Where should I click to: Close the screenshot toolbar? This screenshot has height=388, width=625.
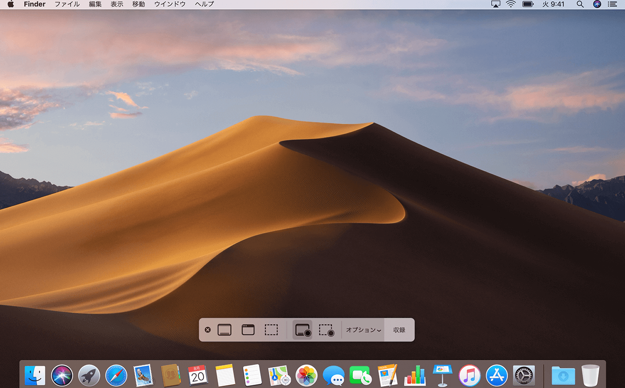208,330
